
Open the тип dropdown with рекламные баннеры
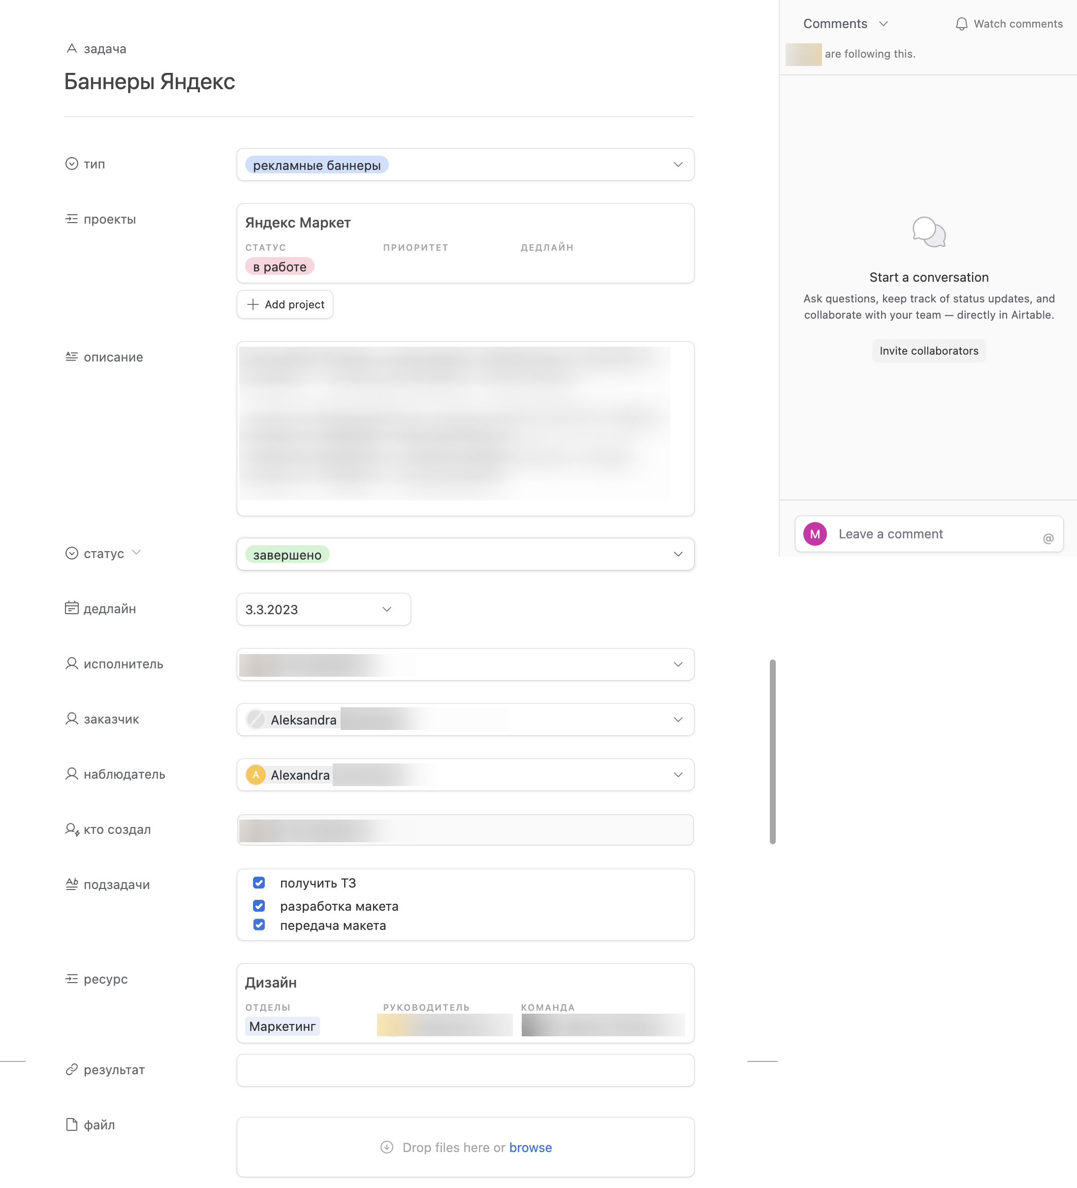point(678,165)
